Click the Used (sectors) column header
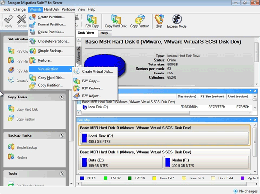 click(238, 97)
